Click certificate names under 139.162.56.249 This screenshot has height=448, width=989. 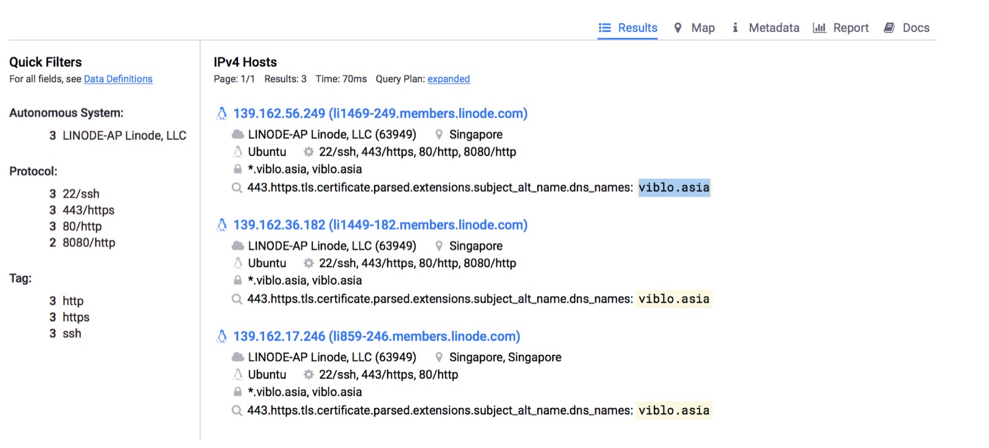click(305, 169)
